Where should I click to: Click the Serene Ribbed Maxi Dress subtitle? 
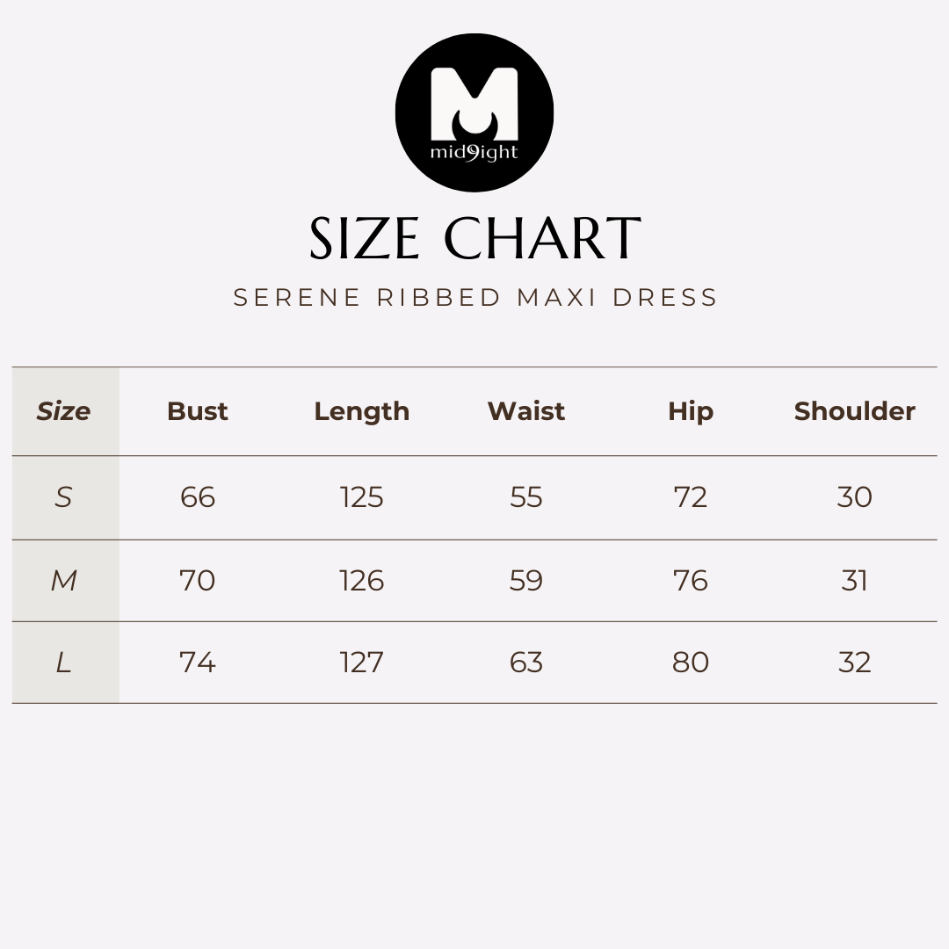pos(475,298)
